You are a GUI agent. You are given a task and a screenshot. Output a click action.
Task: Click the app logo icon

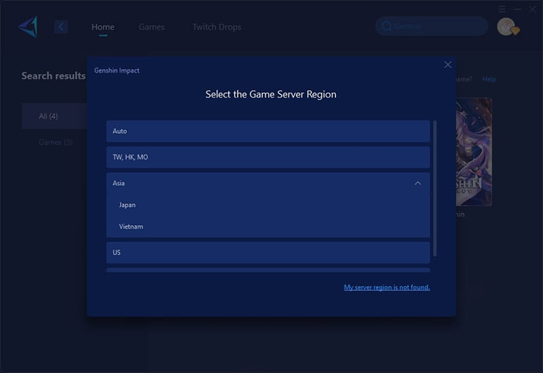[x=28, y=26]
